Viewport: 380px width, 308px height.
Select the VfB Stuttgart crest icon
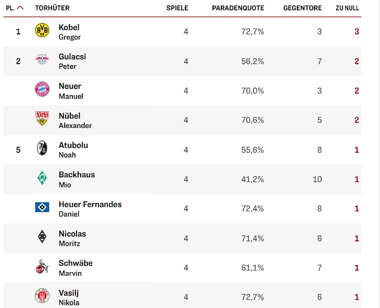(x=42, y=119)
